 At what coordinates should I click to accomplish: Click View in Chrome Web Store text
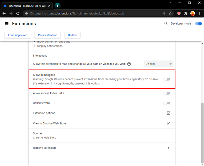point(49,123)
